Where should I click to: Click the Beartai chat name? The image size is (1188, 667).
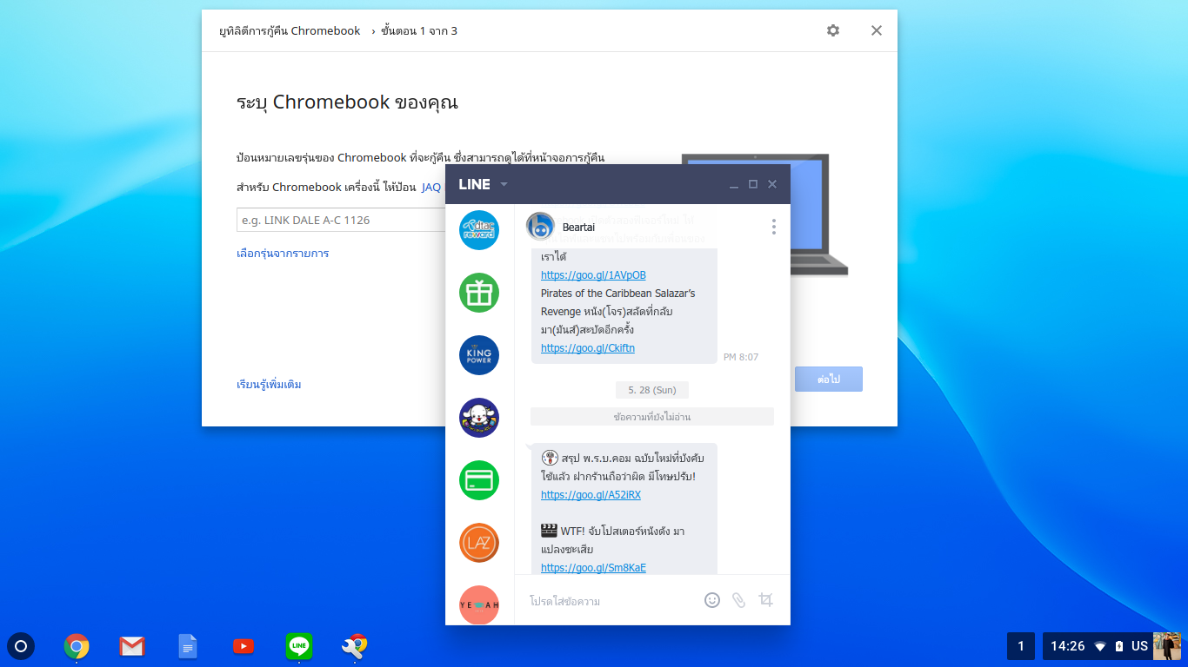[578, 228]
